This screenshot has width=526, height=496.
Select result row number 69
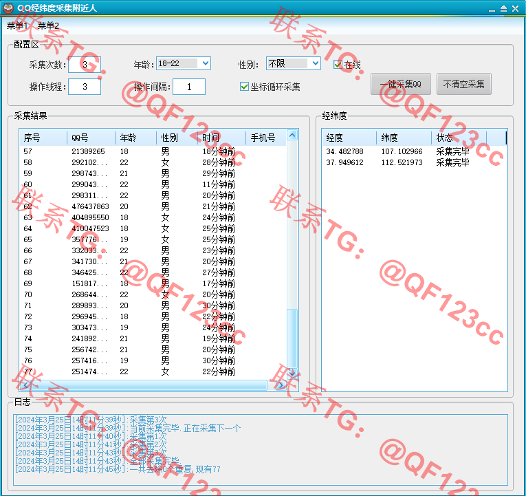[153, 283]
